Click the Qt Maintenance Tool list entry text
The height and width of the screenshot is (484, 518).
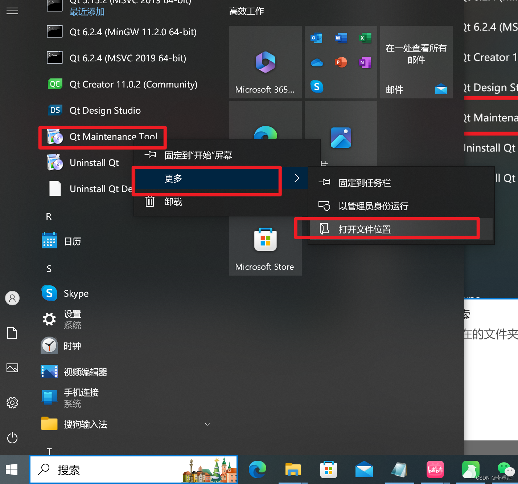[114, 137]
